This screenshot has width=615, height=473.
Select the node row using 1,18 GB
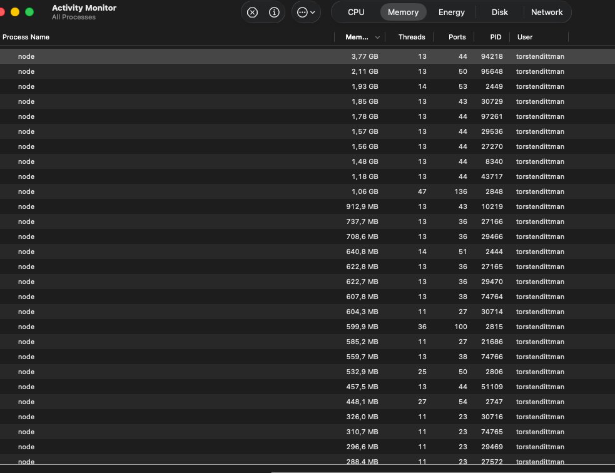[x=308, y=176]
